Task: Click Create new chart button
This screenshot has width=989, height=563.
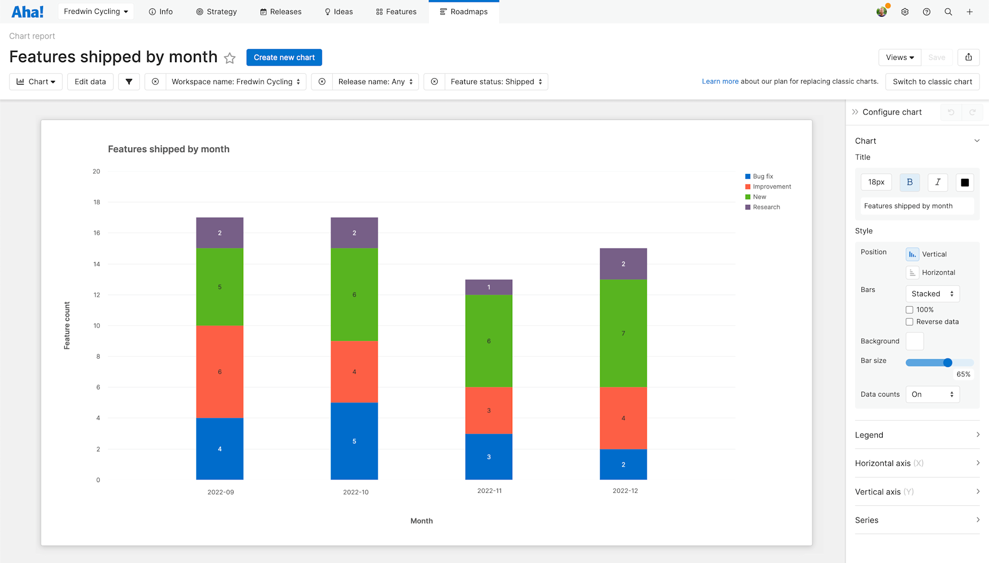Action: point(284,57)
